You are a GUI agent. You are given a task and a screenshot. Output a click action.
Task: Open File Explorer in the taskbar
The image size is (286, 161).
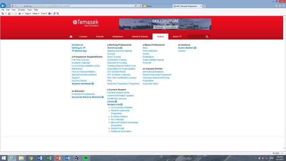[x=21, y=158]
